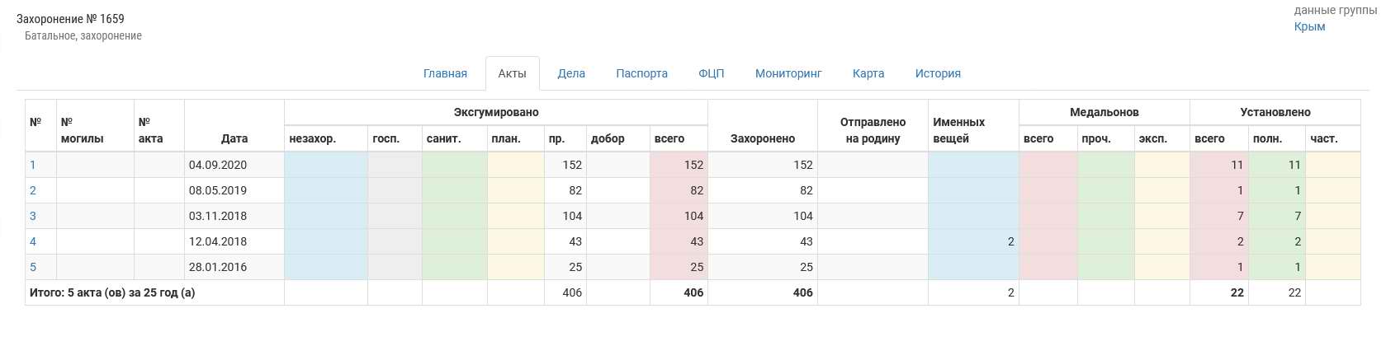
Task: Switch to the Дела tab
Action: [571, 73]
